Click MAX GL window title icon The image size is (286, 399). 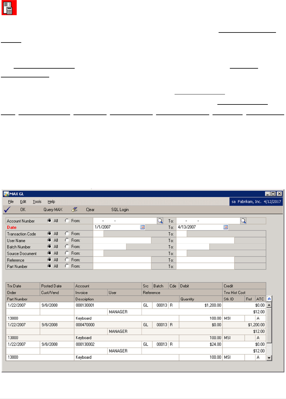point(6,194)
